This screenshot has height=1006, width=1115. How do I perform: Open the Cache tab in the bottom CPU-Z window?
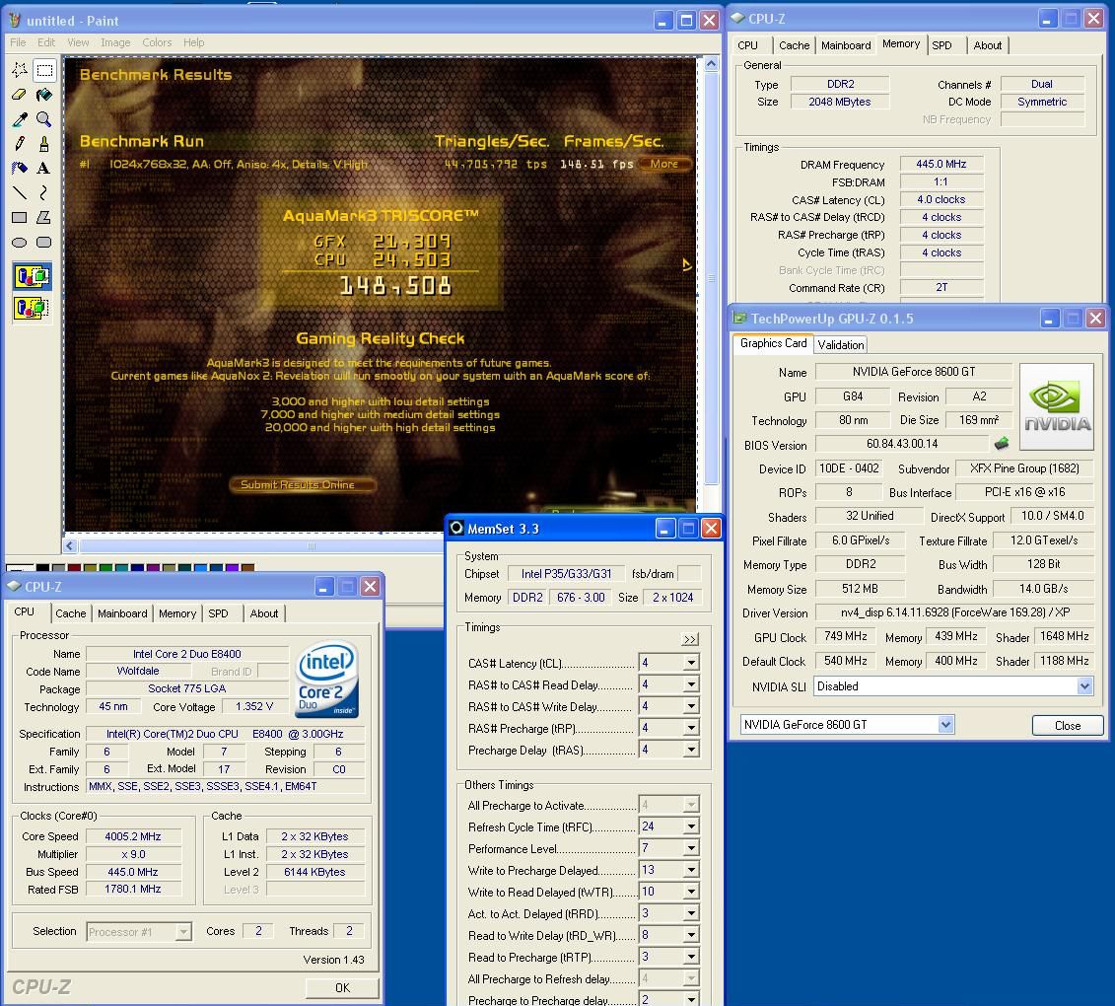[70, 613]
